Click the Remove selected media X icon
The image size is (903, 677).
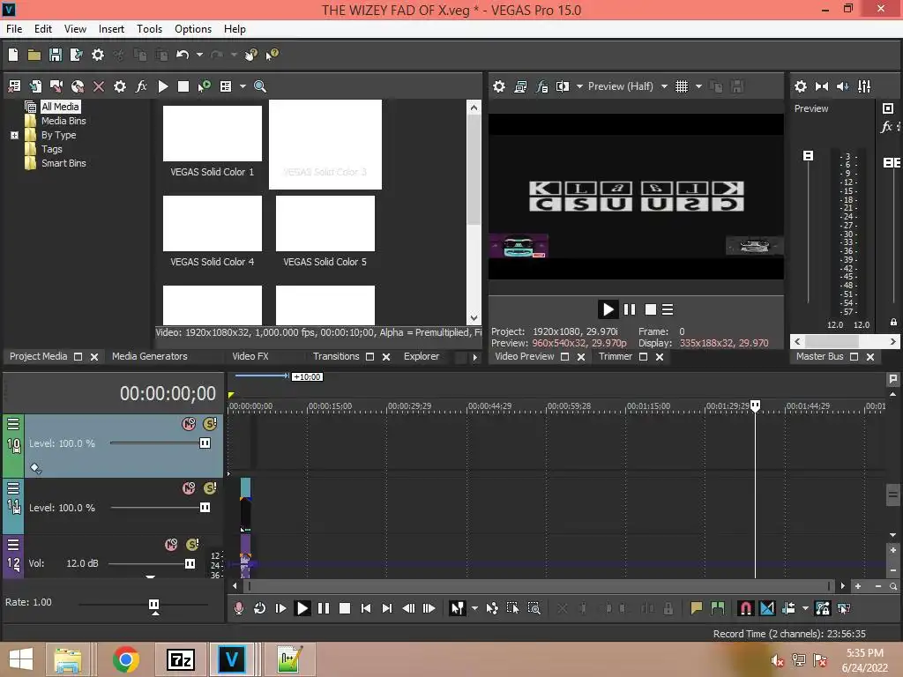99,86
